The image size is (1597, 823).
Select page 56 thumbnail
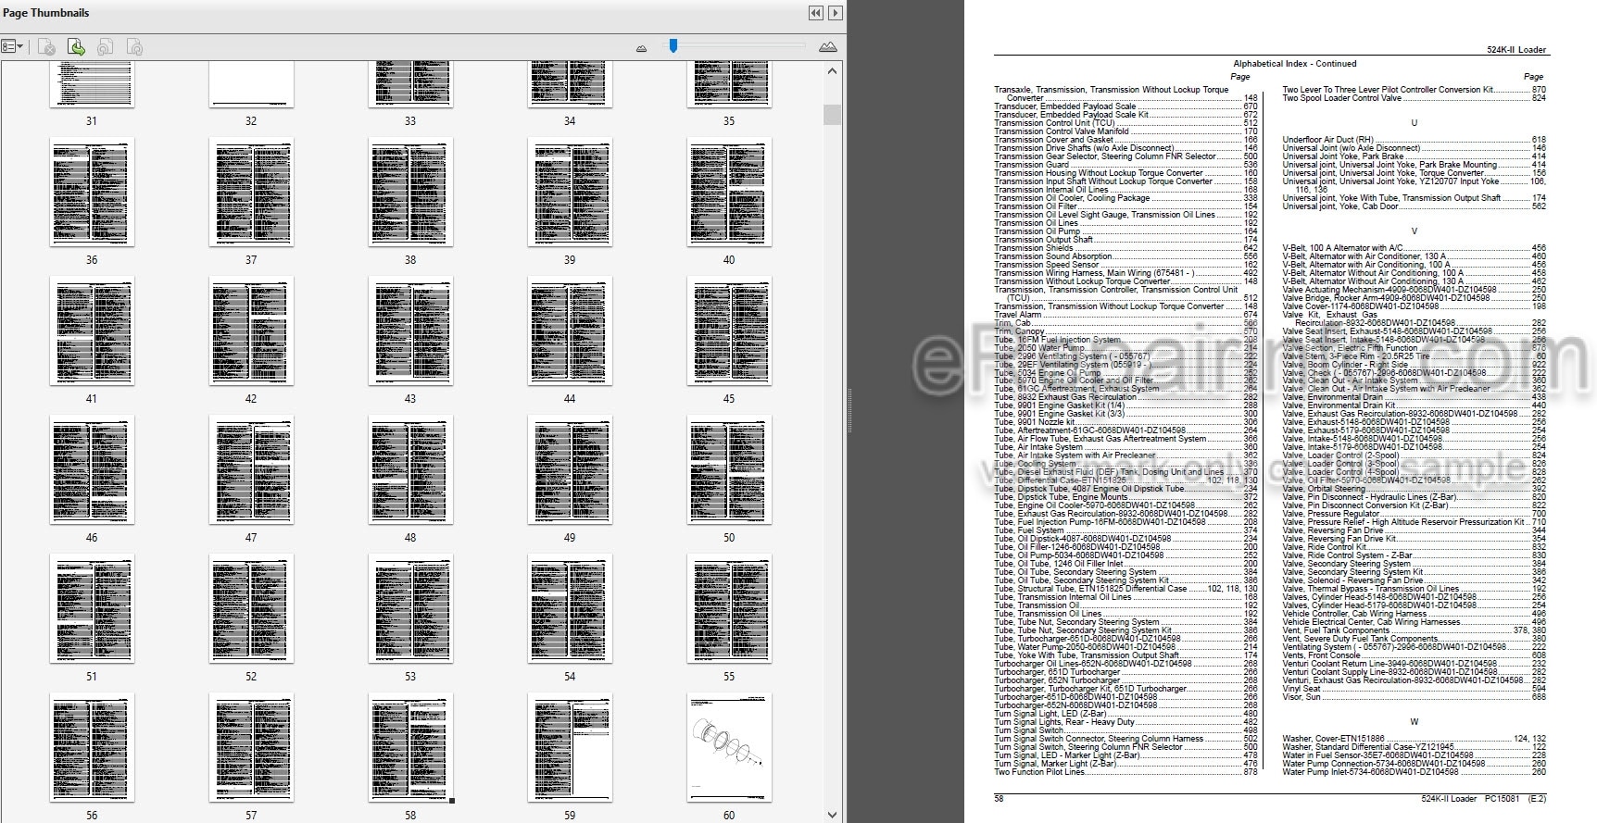pos(92,748)
